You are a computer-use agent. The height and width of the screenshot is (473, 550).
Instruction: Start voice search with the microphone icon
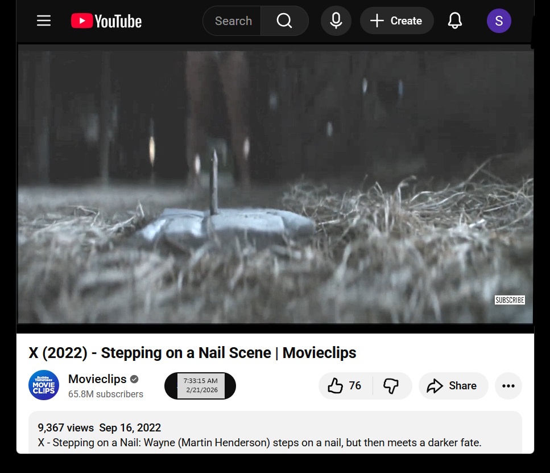(x=336, y=21)
